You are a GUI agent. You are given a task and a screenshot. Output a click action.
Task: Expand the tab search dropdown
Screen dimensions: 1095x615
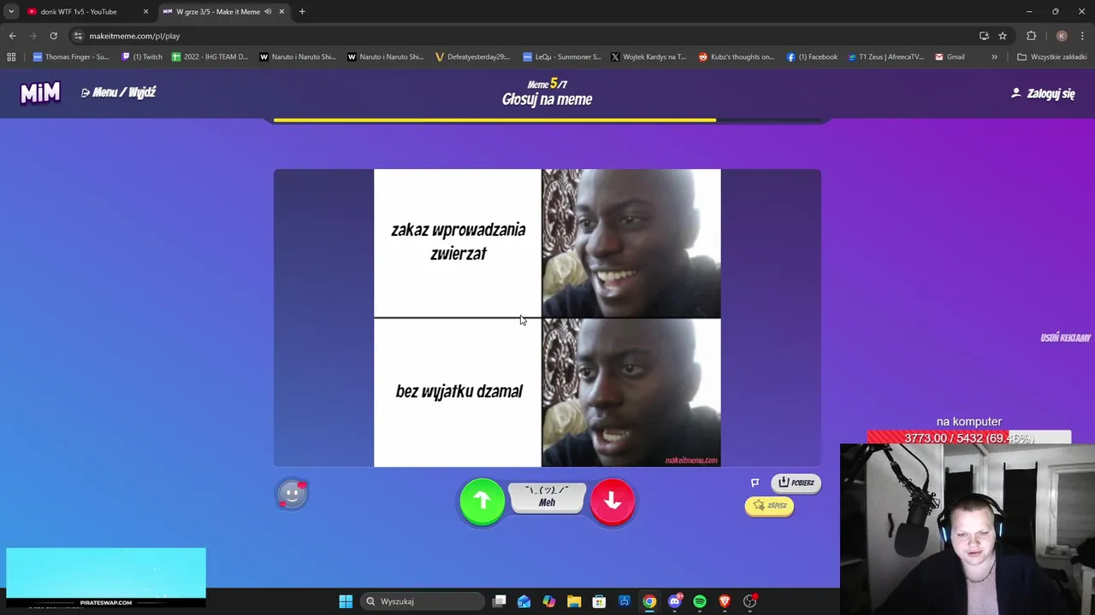[x=11, y=12]
